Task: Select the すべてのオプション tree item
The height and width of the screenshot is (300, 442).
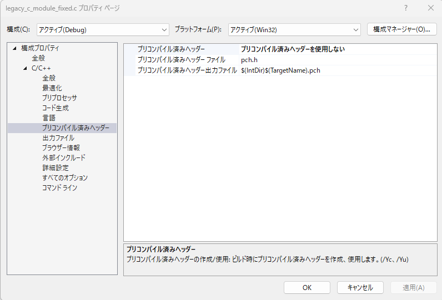Action: coord(65,177)
